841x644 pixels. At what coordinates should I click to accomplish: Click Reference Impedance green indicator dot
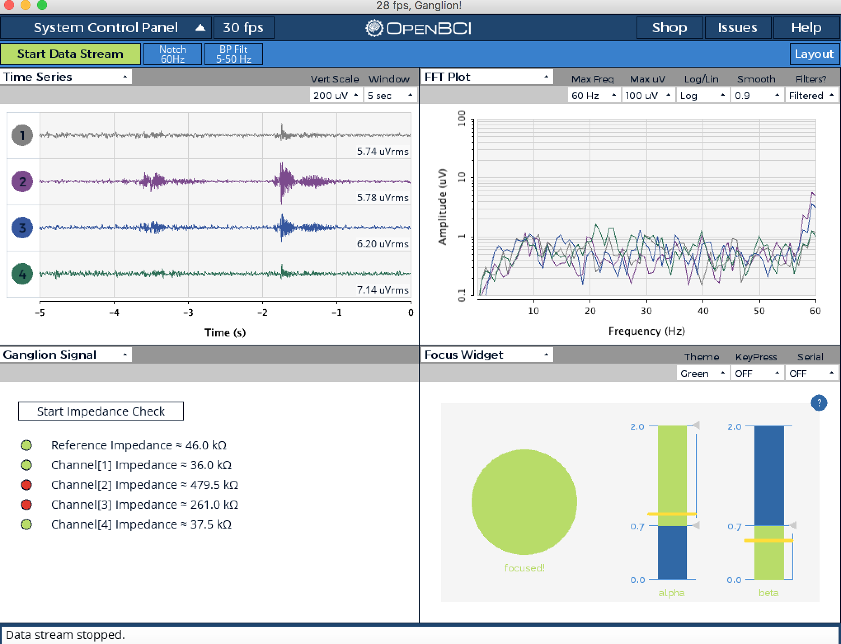click(x=26, y=445)
